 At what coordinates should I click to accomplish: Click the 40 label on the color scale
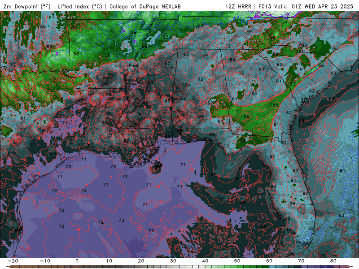(x=205, y=261)
